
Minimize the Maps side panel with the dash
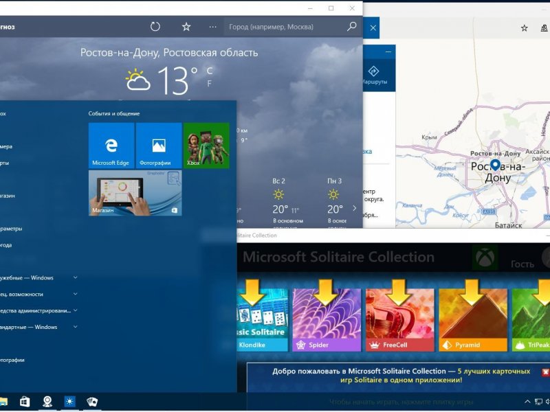click(x=388, y=52)
